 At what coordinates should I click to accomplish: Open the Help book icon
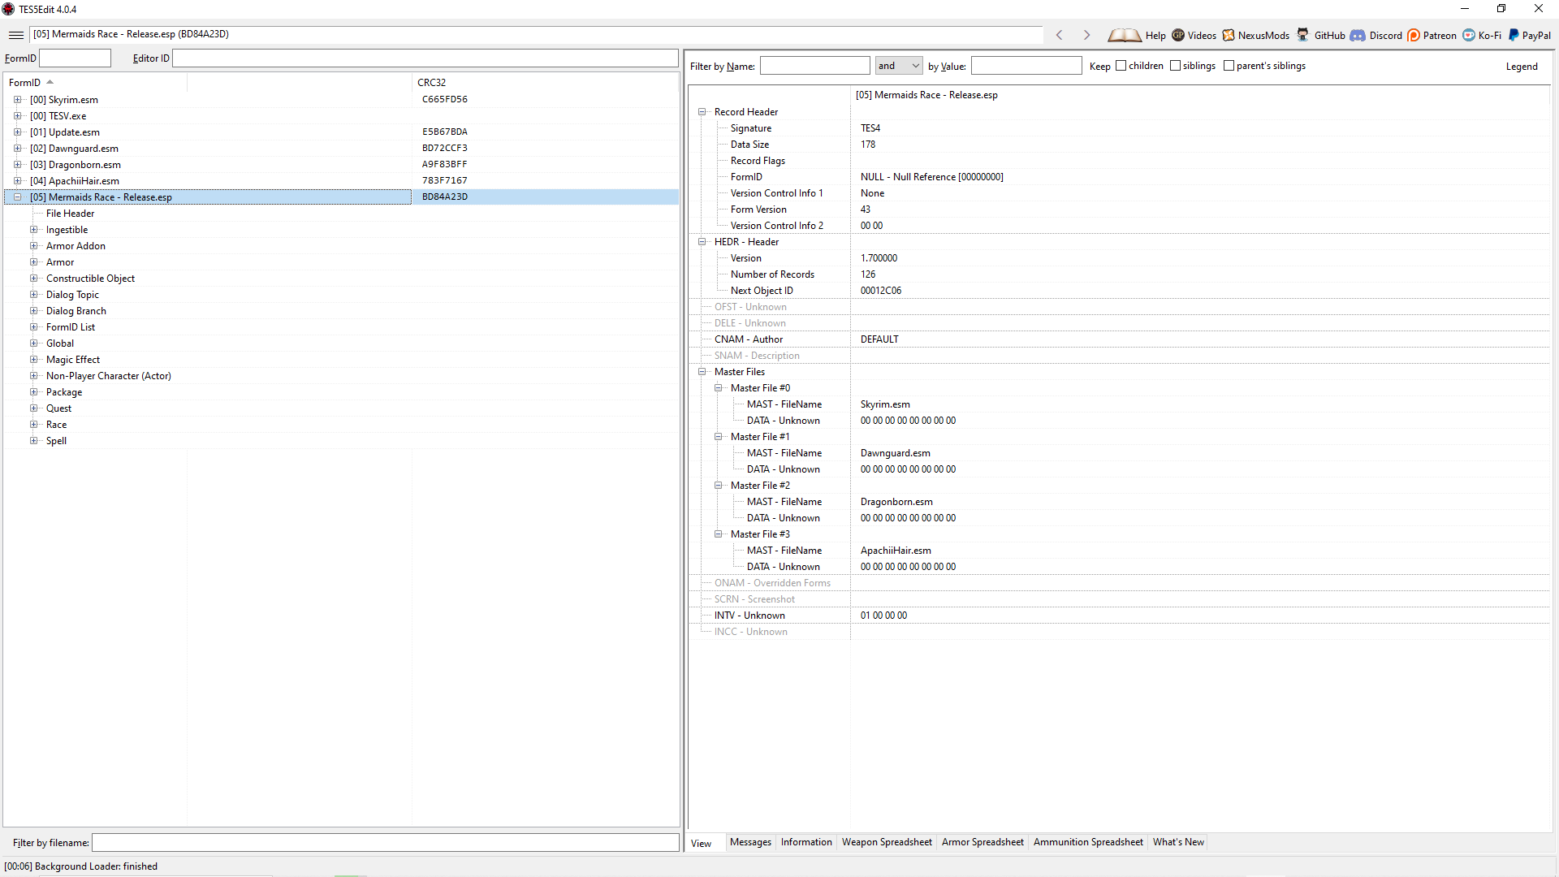pyautogui.click(x=1125, y=35)
